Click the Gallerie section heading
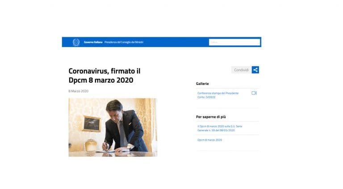The width and height of the screenshot is (343, 189). (202, 84)
